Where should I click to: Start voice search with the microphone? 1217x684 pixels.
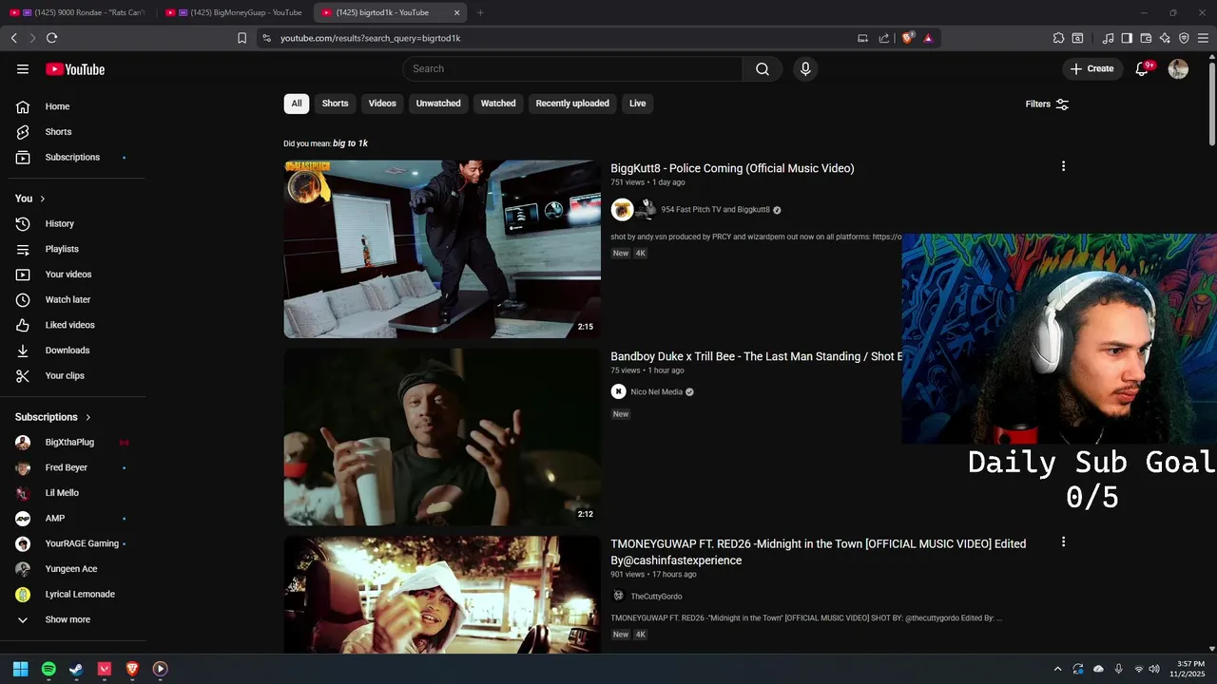click(805, 68)
